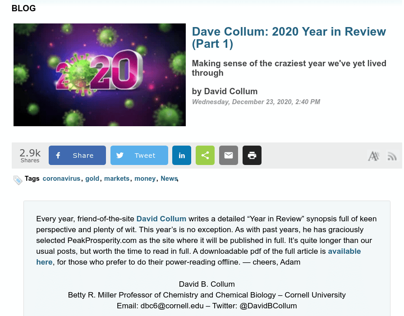Go to the News tag
404x316 pixels.
click(169, 179)
